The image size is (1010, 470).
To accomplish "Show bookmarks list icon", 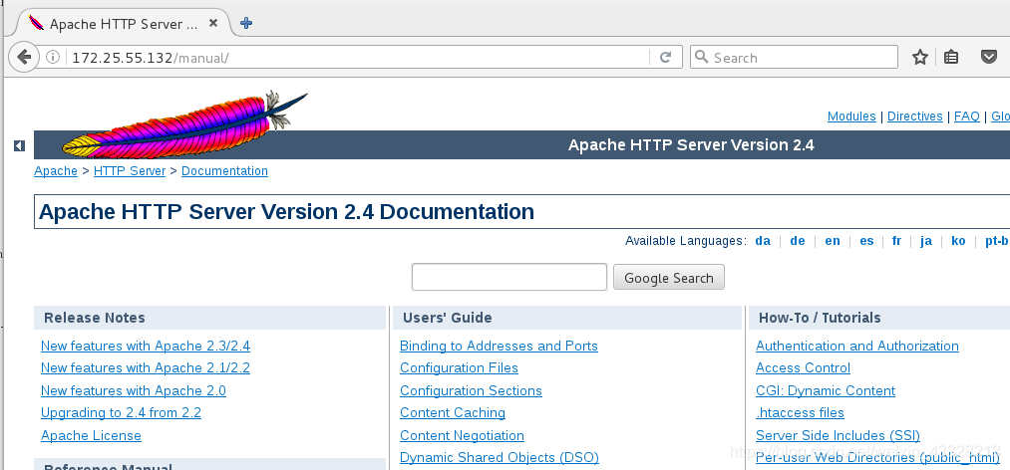I will 951,57.
